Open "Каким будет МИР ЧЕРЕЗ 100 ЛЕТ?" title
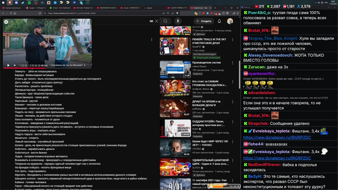Screen dimensions: 338x190 click(x=210, y=143)
